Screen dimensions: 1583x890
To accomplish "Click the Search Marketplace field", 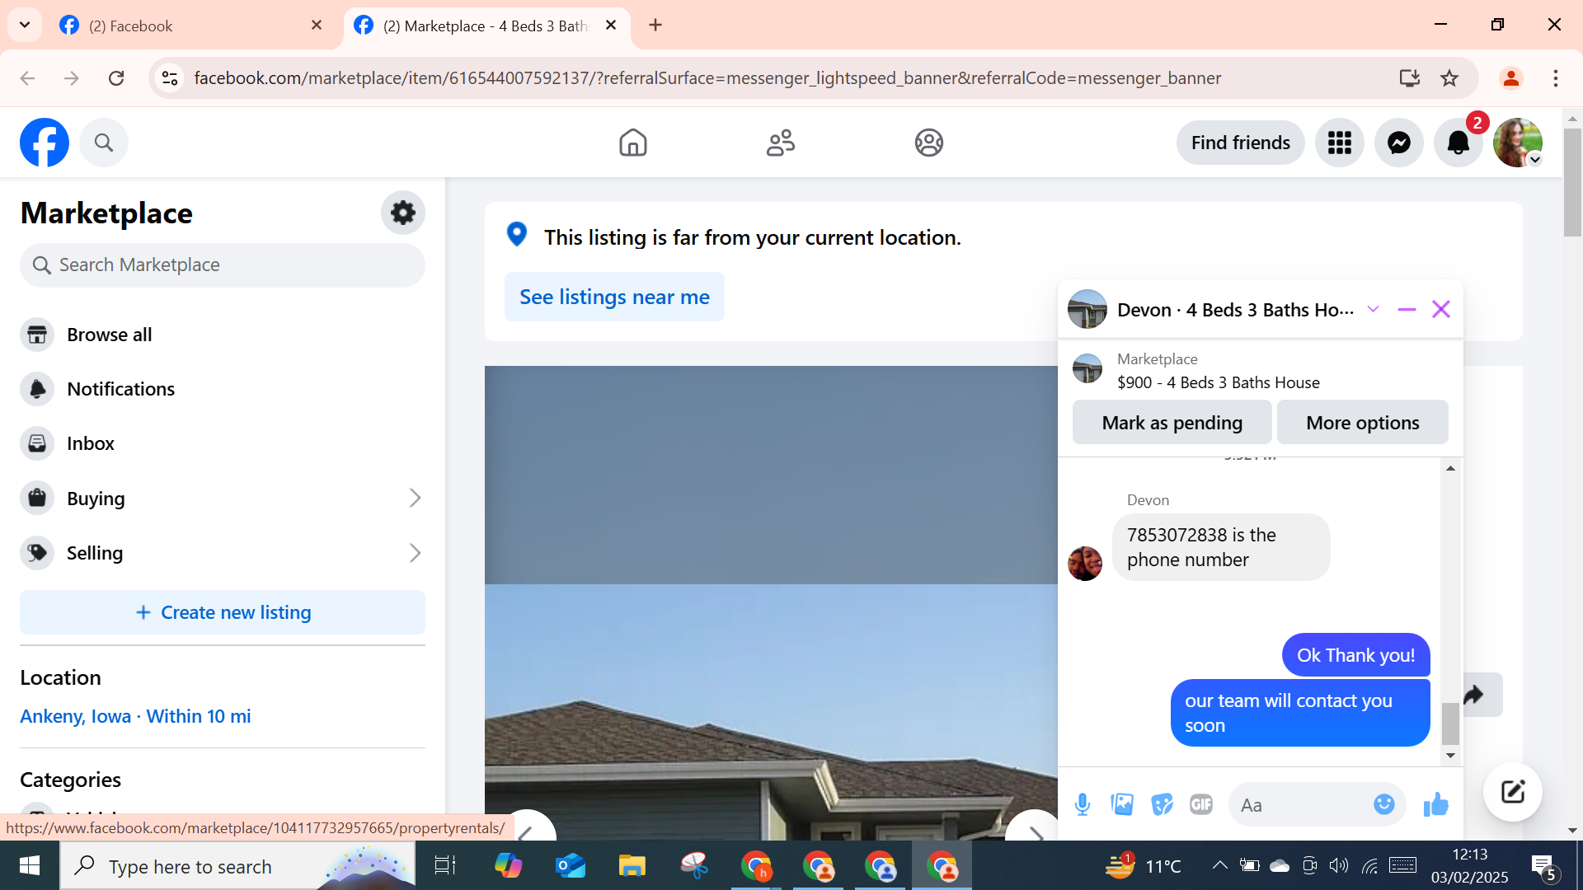I will pyautogui.click(x=223, y=265).
